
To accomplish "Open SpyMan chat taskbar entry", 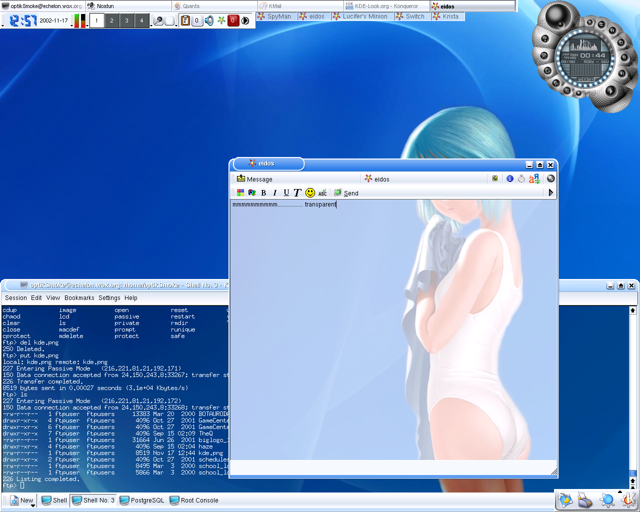I will pyautogui.click(x=276, y=16).
